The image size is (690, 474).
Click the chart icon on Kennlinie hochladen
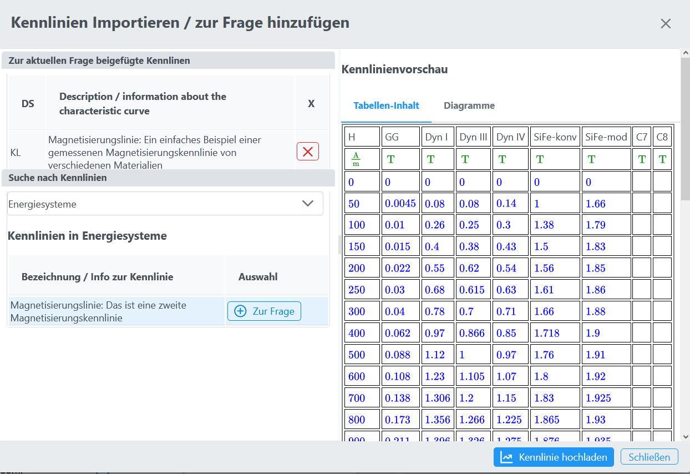tap(506, 457)
